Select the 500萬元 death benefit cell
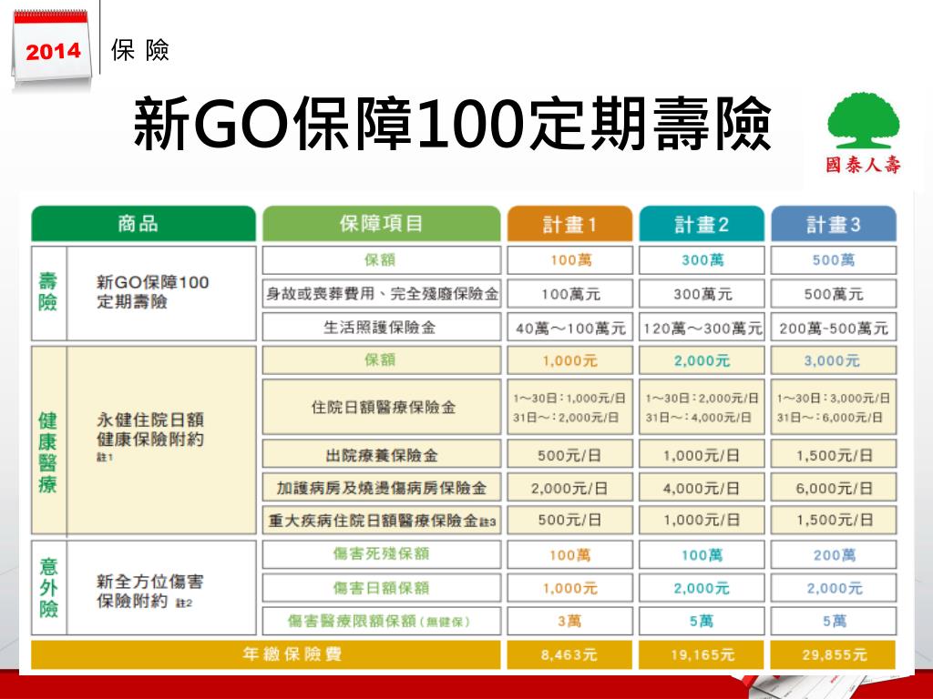This screenshot has width=933, height=699. coord(834,294)
